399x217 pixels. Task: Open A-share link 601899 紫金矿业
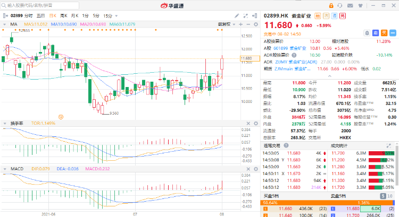point(289,48)
